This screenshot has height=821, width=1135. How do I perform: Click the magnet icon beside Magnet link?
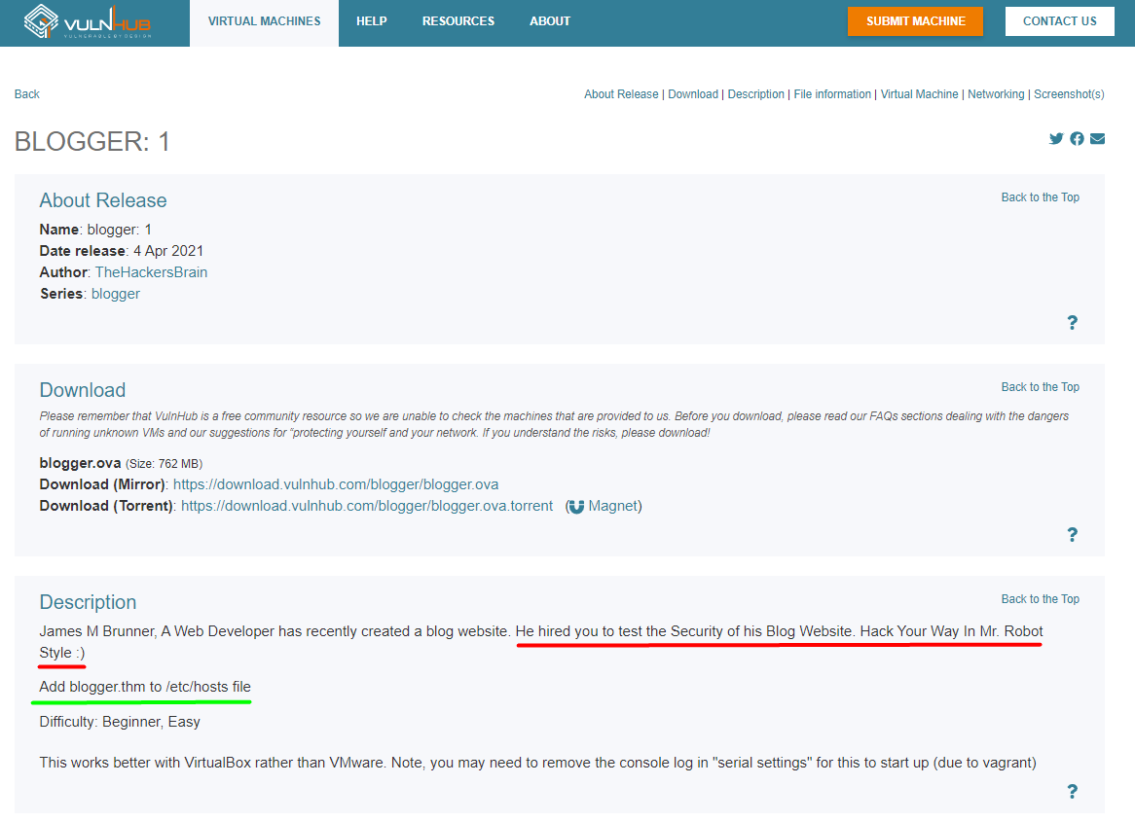coord(576,507)
